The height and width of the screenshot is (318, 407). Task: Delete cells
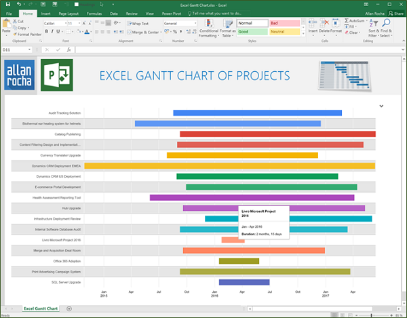(x=324, y=27)
